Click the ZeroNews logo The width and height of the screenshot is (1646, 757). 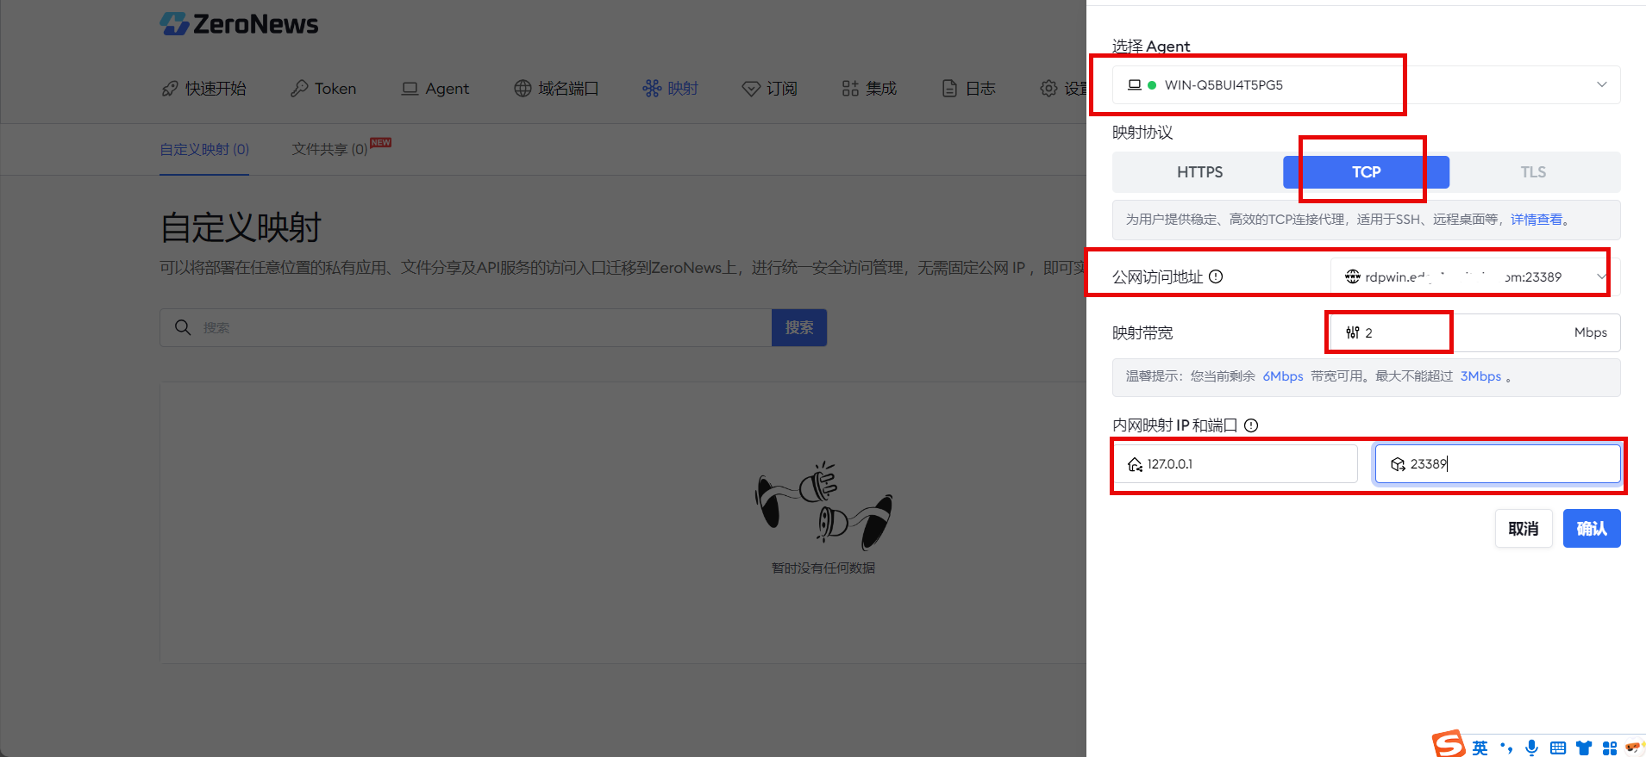point(239,23)
